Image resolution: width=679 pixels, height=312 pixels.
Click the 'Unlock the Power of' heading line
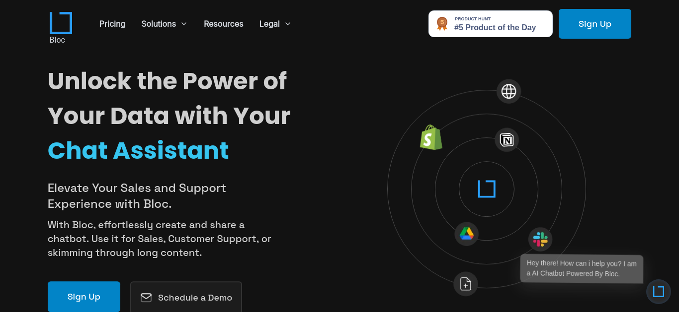(167, 81)
